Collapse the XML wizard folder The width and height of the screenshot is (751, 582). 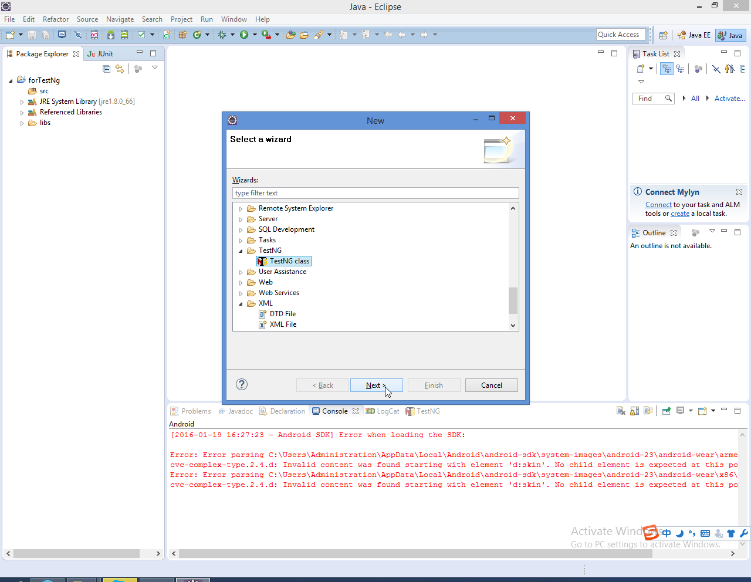point(241,304)
